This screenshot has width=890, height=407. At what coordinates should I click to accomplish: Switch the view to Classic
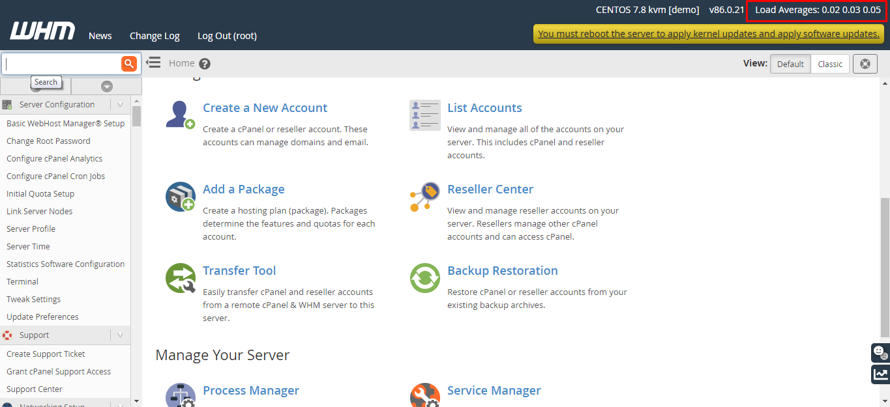point(830,64)
